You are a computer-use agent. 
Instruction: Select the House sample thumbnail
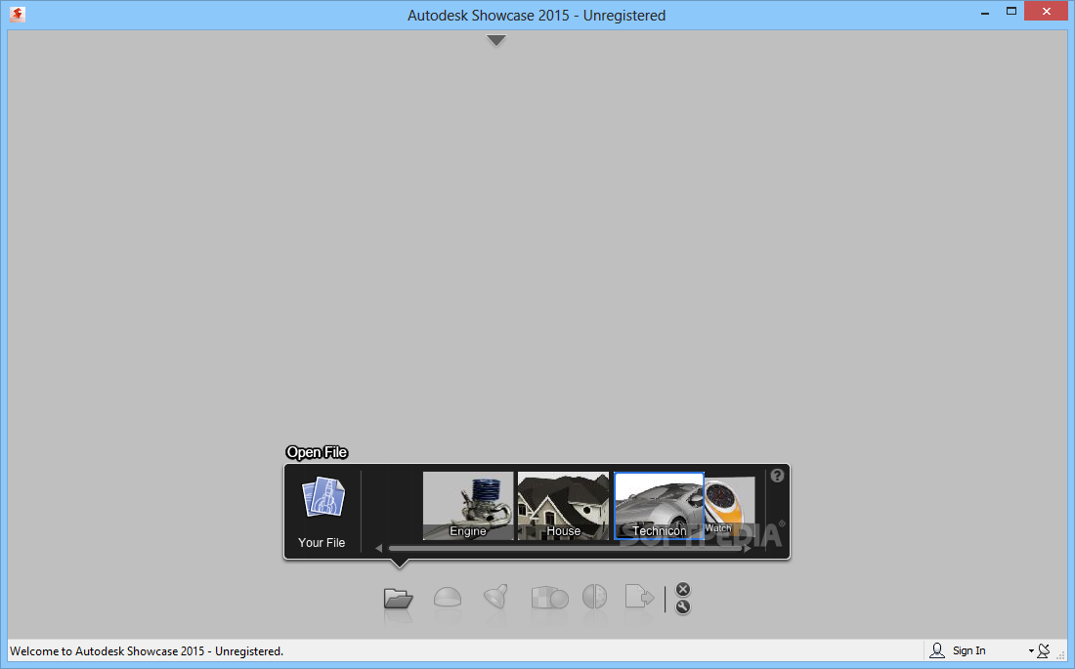pyautogui.click(x=563, y=506)
